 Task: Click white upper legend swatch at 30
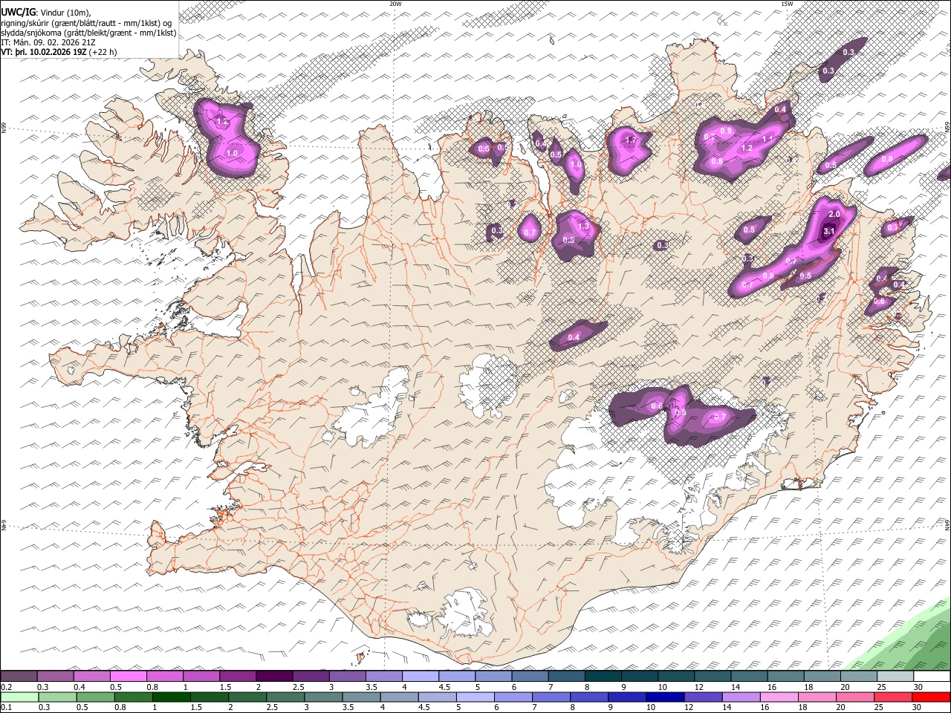[932, 677]
